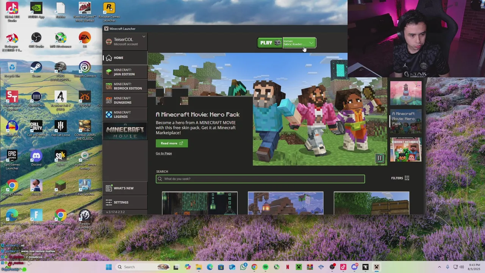The width and height of the screenshot is (485, 273).
Task: Open Hell Let Loose desktop shortcut
Action: point(61,129)
